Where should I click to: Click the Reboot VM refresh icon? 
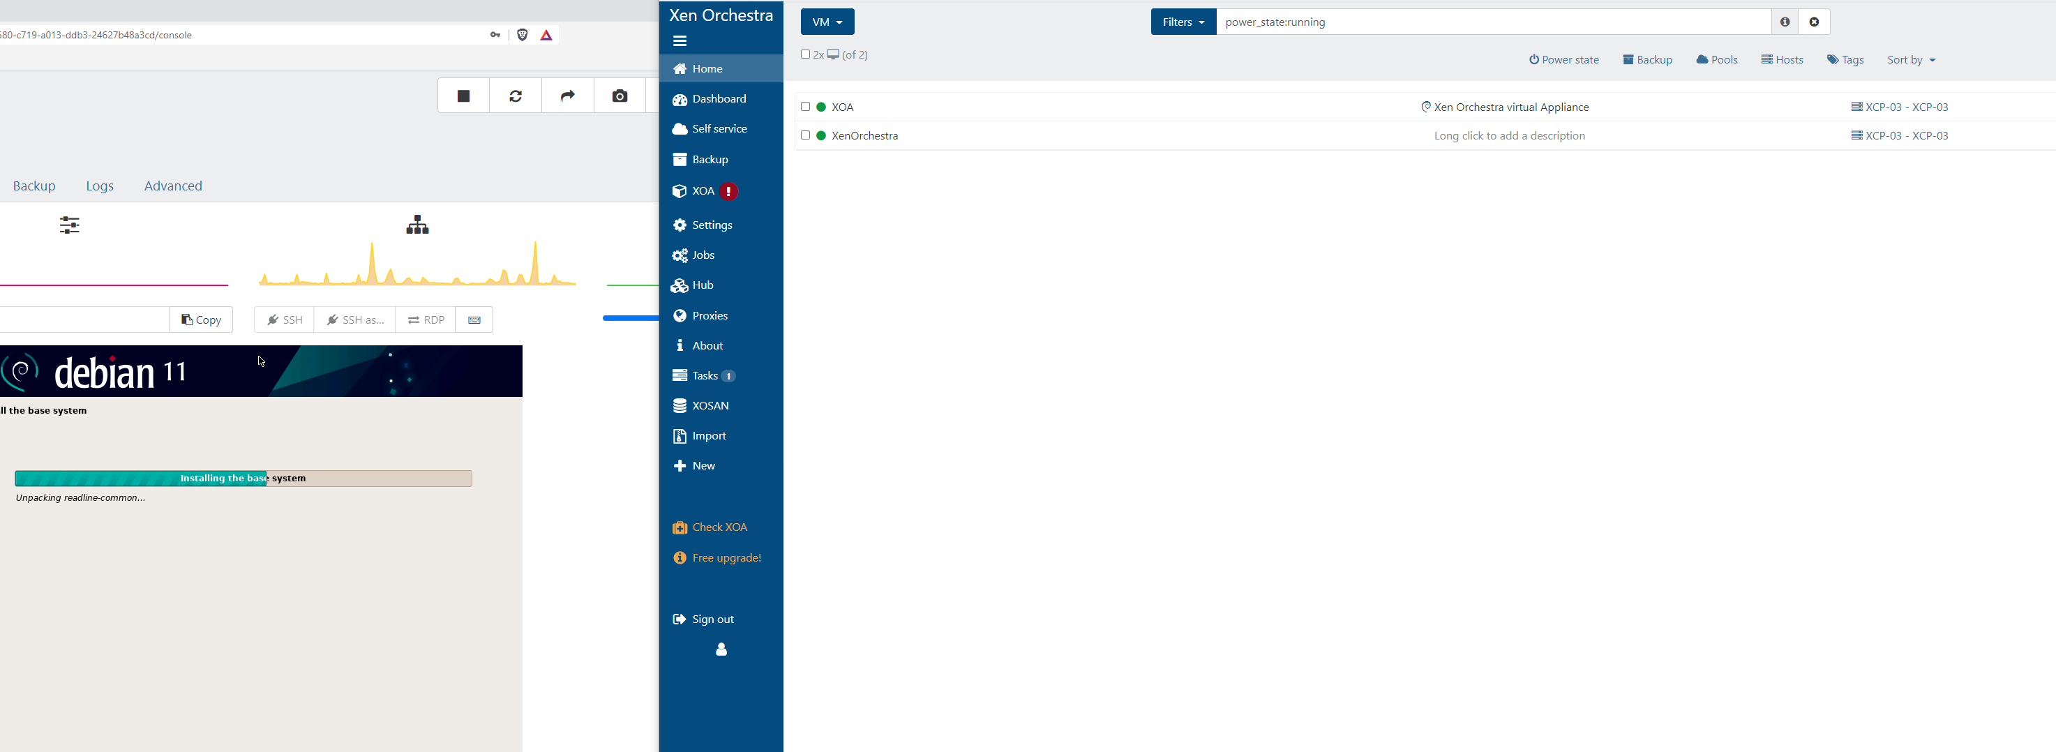coord(516,96)
